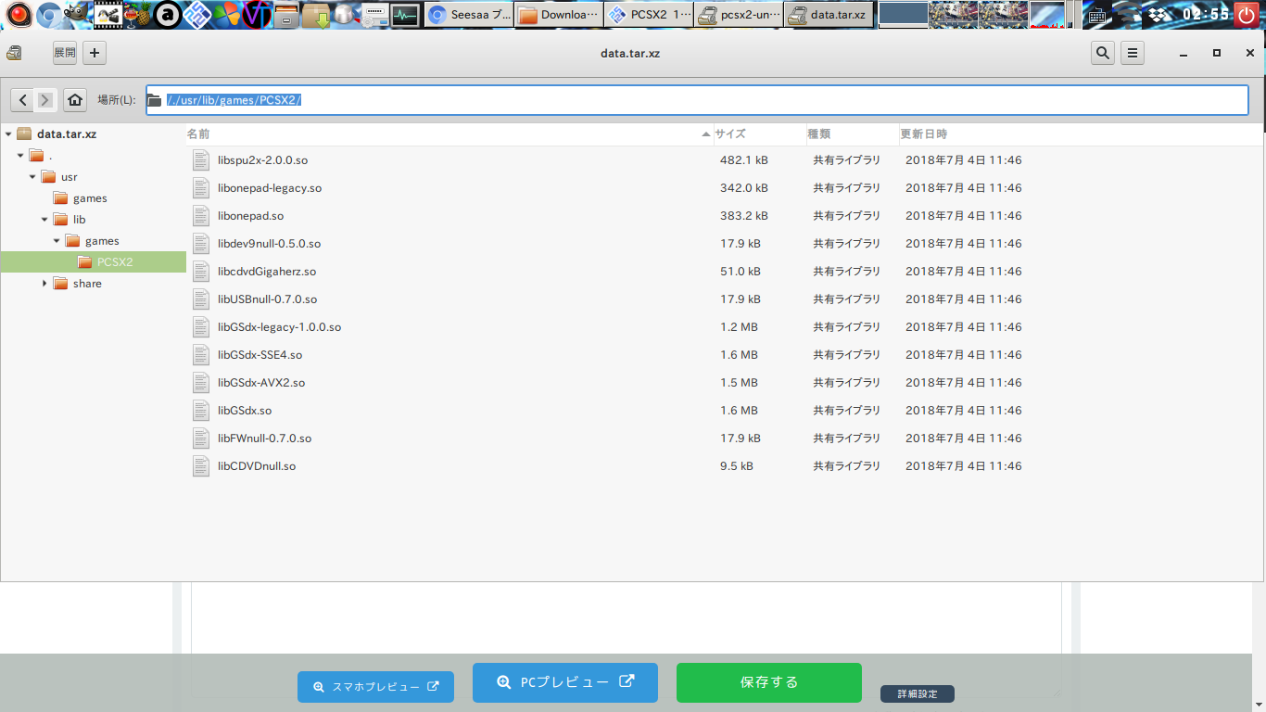Select the libUSBnull-0.7.0.so file icon
The height and width of the screenshot is (712, 1266).
201,299
